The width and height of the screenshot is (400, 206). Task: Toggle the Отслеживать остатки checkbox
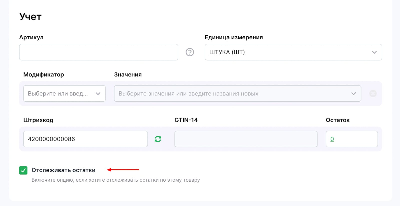(x=23, y=170)
